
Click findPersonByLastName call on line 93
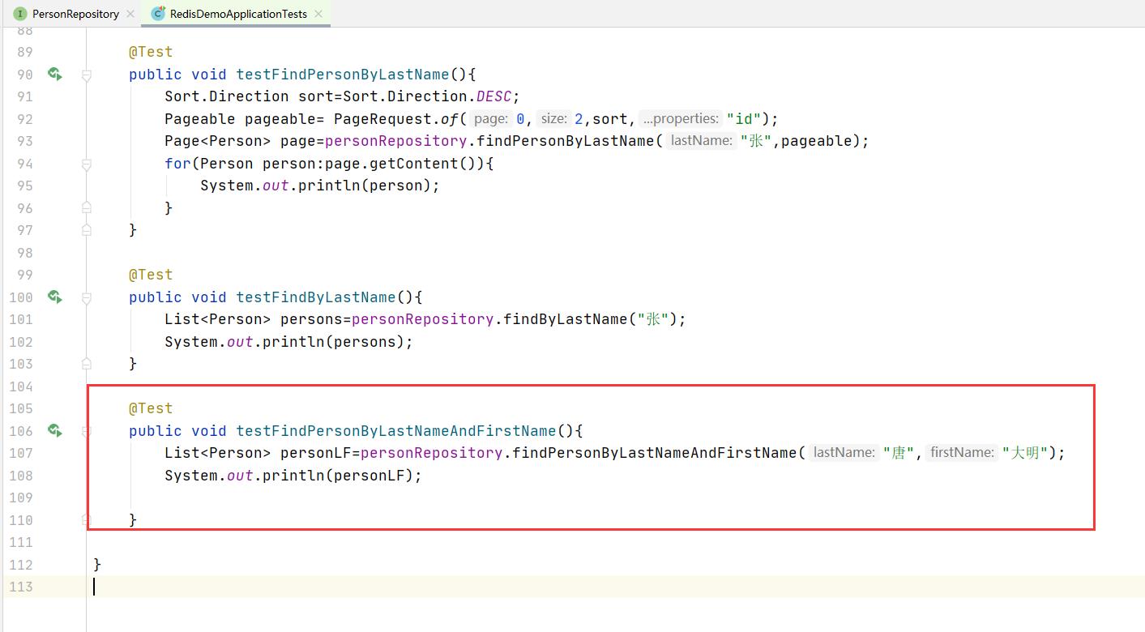[565, 141]
